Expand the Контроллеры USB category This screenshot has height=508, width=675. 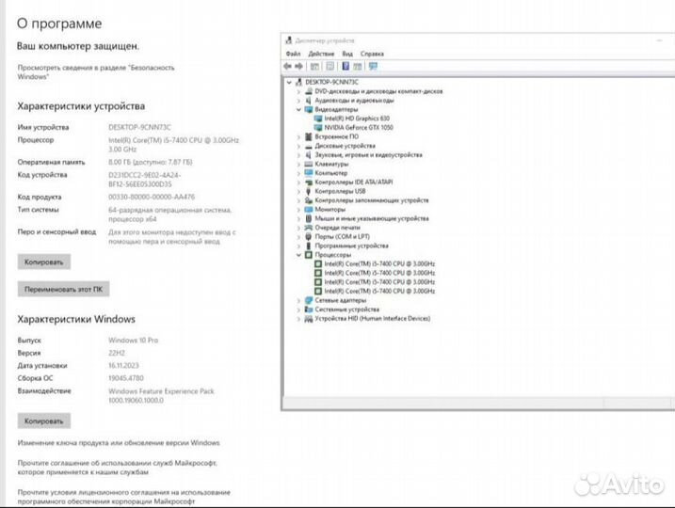click(299, 191)
